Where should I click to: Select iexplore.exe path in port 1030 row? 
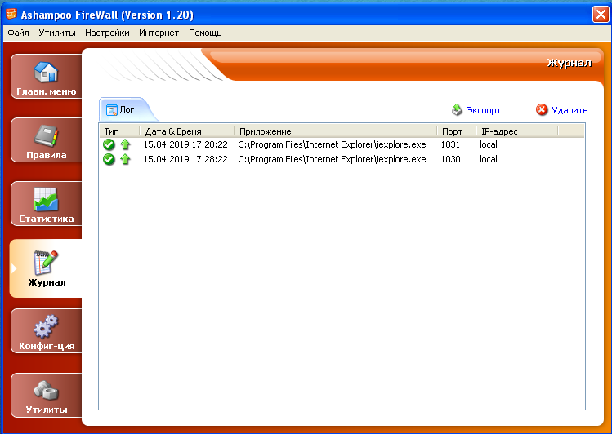(332, 159)
